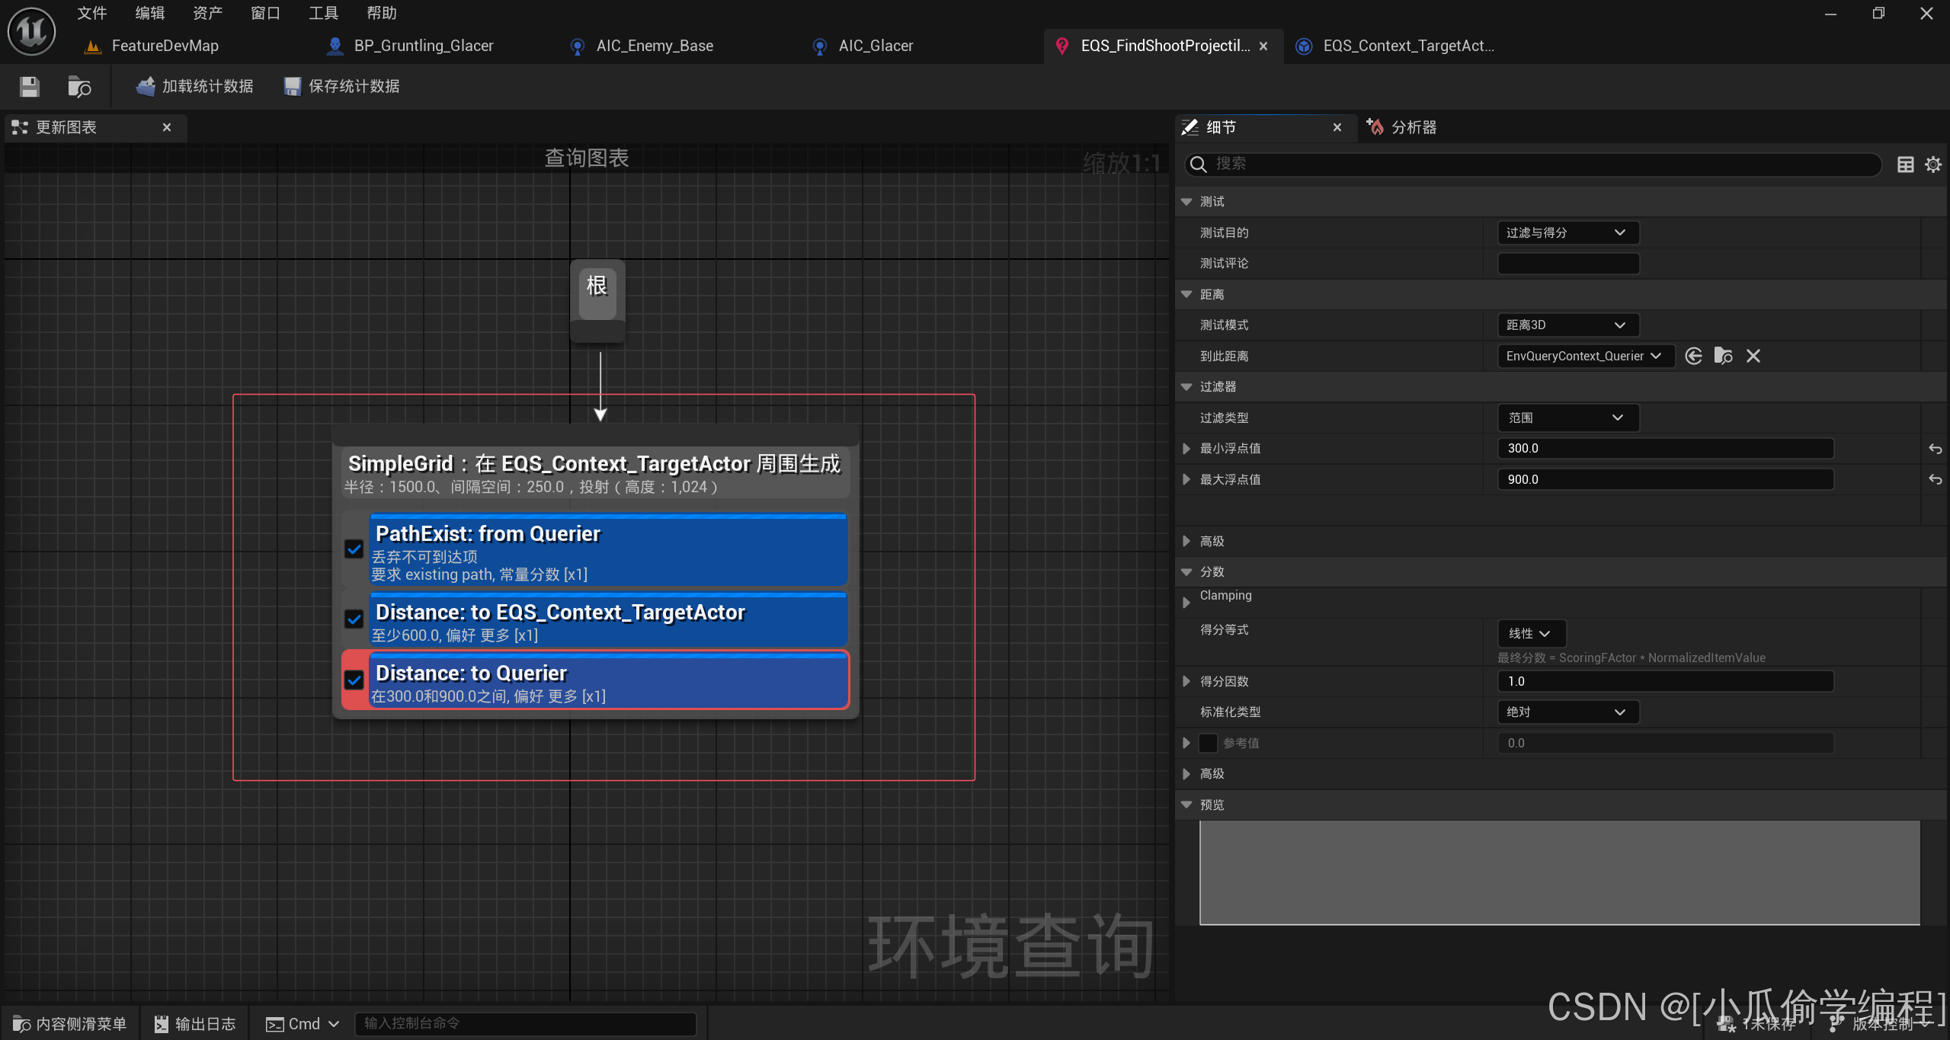Open the 测试模式 dropdown showing 距离3D

(1567, 325)
